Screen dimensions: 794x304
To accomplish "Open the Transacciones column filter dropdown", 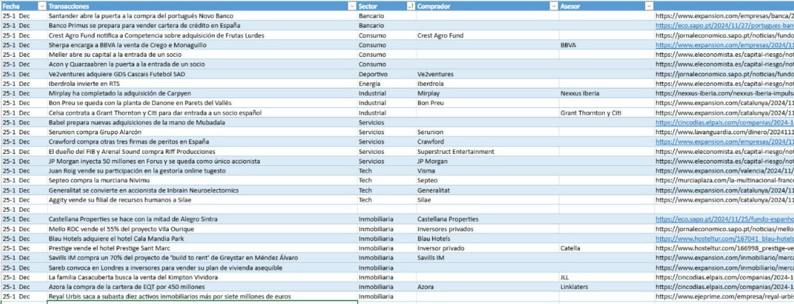I will (352, 6).
